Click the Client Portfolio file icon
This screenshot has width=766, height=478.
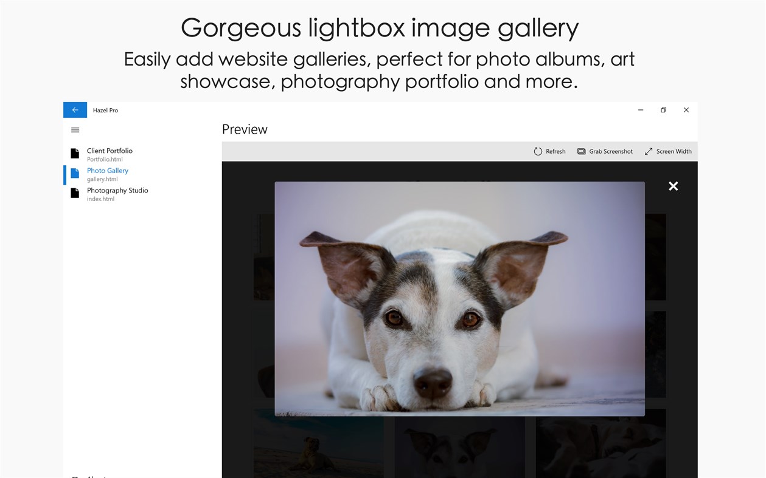pyautogui.click(x=75, y=154)
